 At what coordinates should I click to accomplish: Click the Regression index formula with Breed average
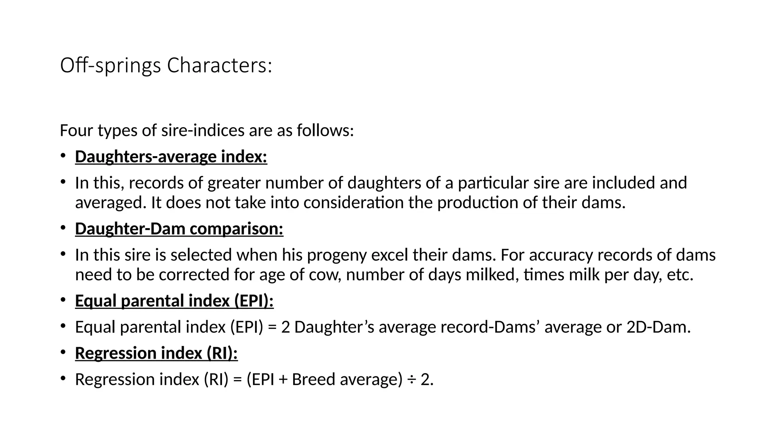[x=254, y=379]
